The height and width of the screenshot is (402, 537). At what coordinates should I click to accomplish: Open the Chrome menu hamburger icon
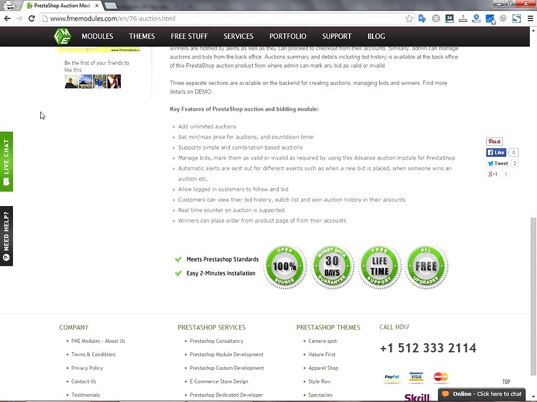[530, 18]
